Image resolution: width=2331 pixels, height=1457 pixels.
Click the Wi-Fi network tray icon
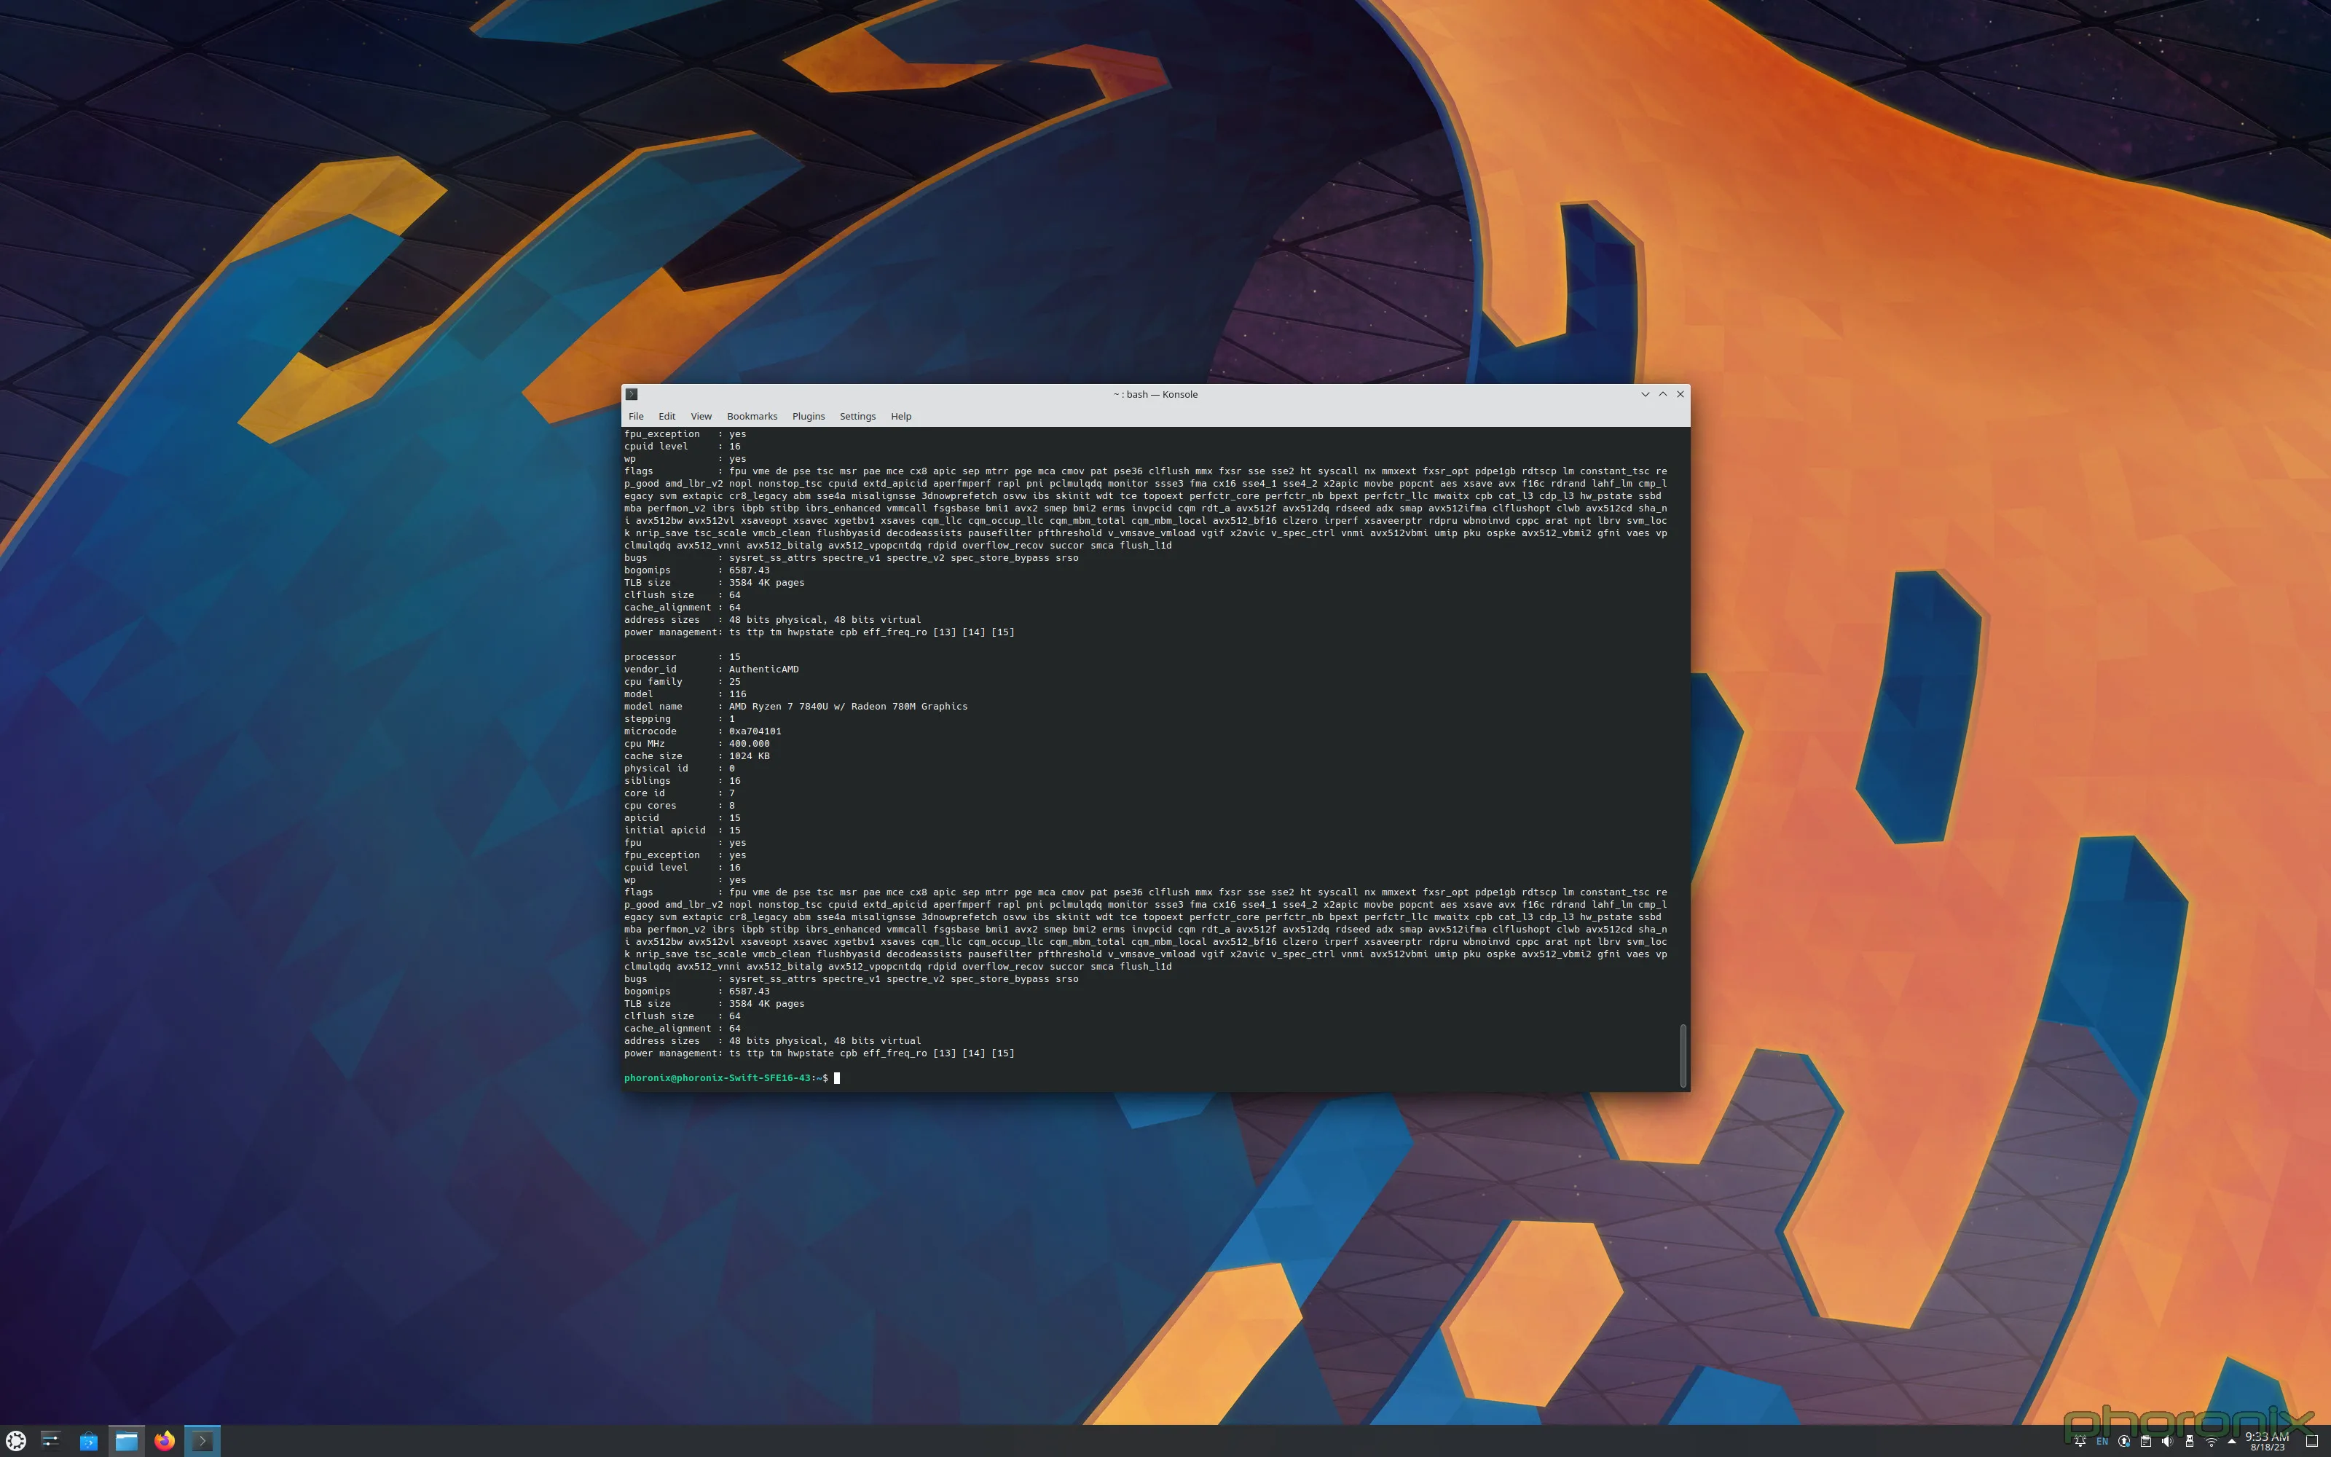coord(2212,1442)
